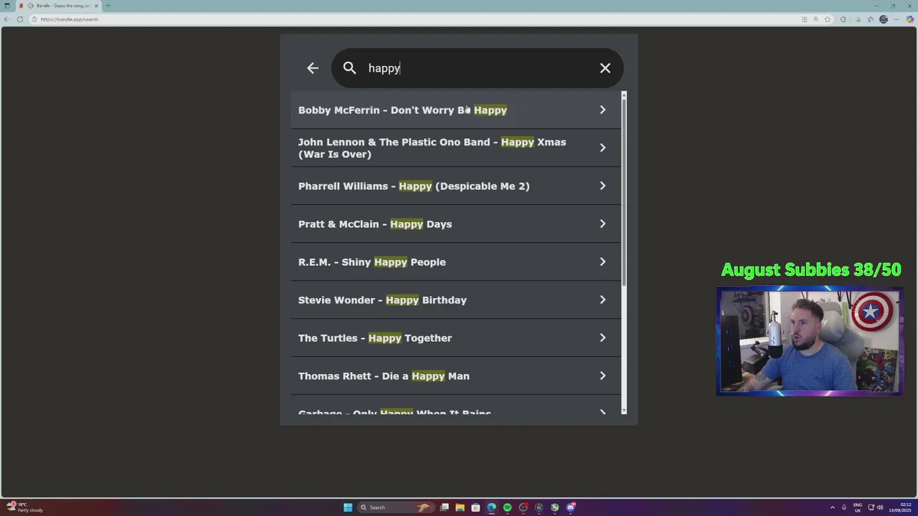Open chevron for Thomas Rhett row
The width and height of the screenshot is (918, 516).
[602, 376]
